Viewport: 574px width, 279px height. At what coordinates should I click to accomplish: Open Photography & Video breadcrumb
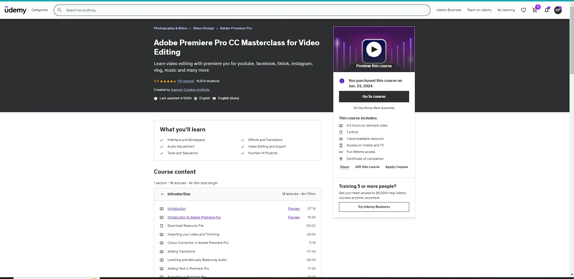(x=170, y=28)
